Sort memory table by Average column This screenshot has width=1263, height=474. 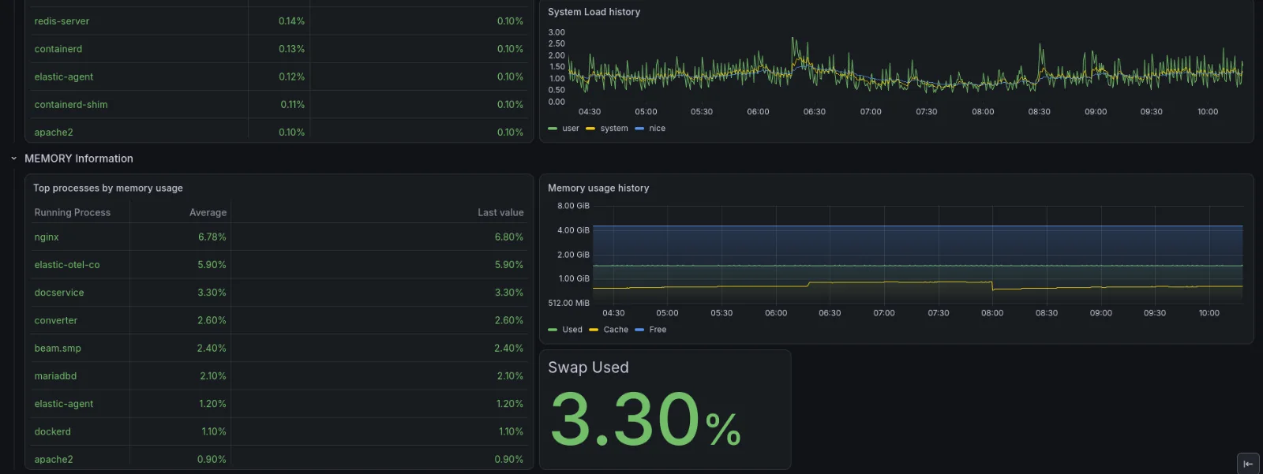(x=208, y=212)
